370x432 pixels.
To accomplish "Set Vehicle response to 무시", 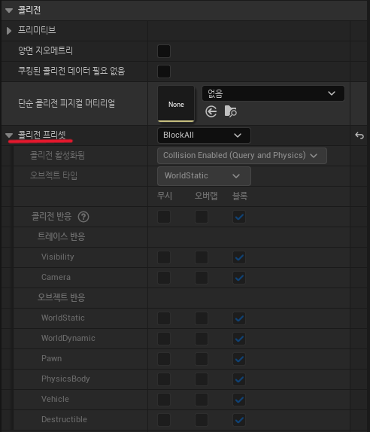I will [x=164, y=400].
